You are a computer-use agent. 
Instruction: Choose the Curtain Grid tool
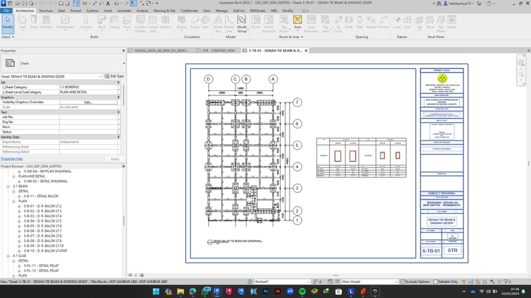(153, 24)
